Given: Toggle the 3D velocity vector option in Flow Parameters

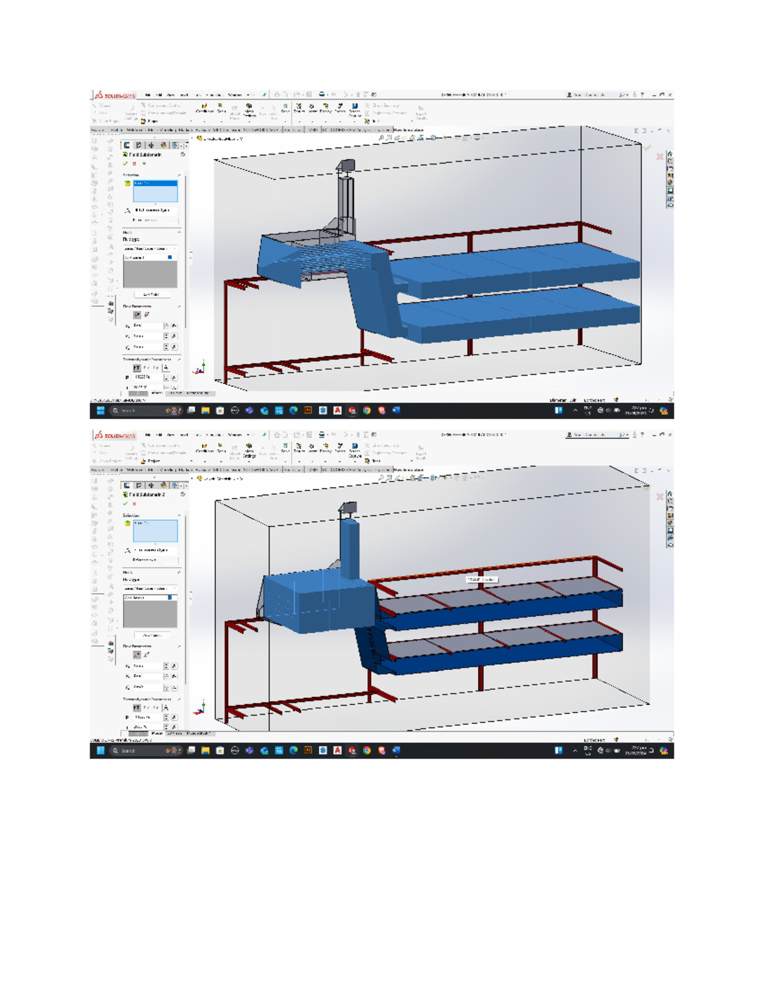Looking at the screenshot, I should click(138, 314).
